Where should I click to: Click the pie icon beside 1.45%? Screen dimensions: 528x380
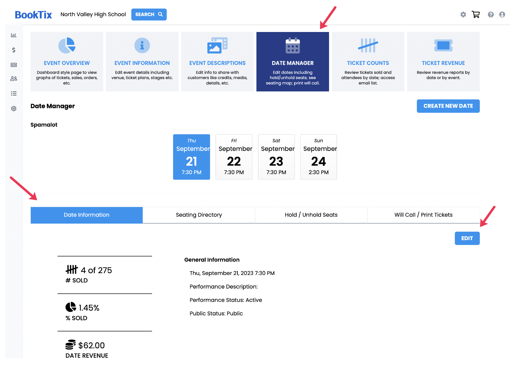[71, 307]
